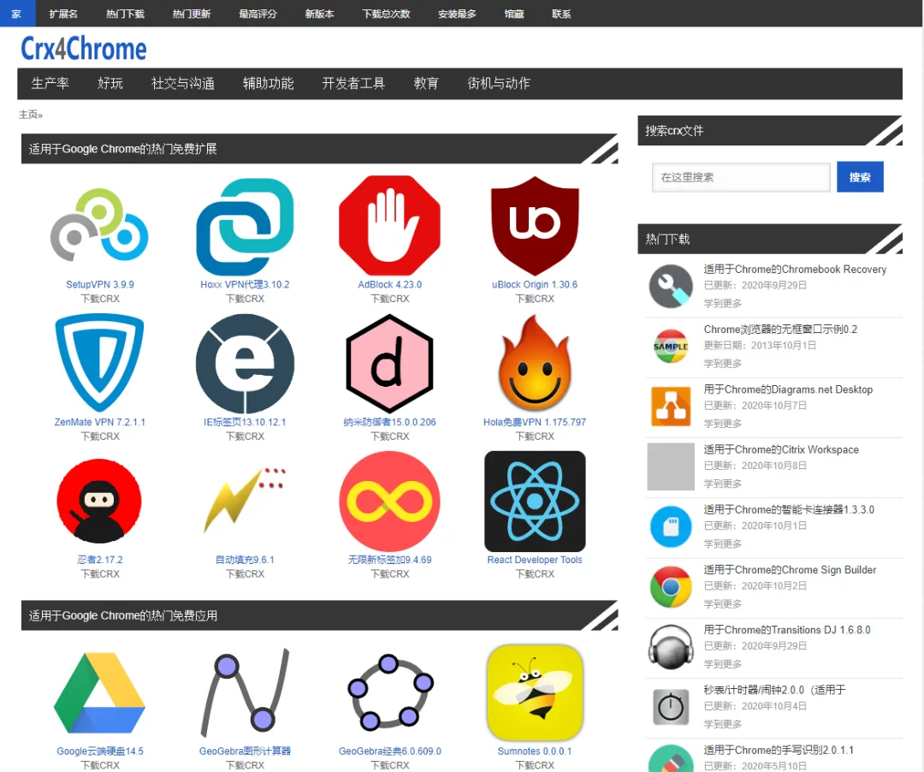The height and width of the screenshot is (772, 924).
Task: Click the Chromebook Recovery wrench icon
Action: [671, 287]
